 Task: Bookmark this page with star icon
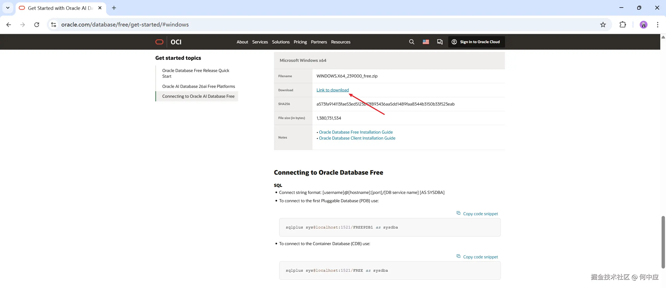coord(603,25)
